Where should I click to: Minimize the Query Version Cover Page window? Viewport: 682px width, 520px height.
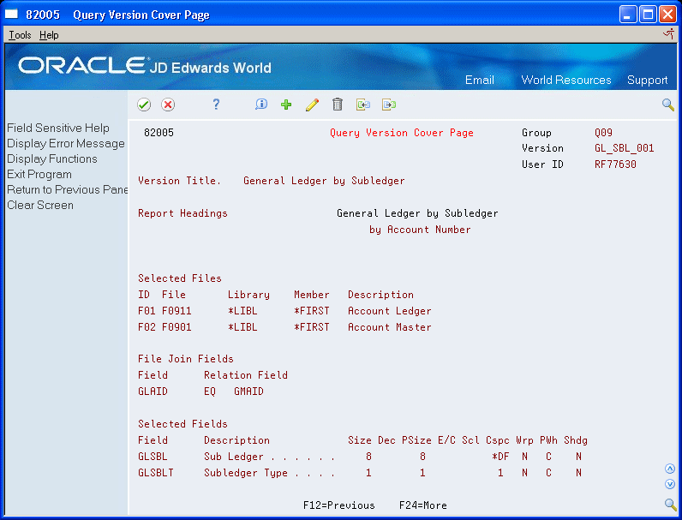628,15
